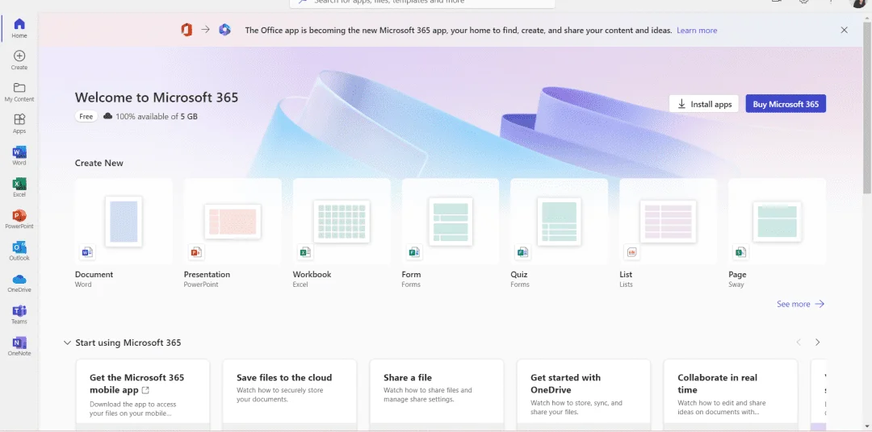Open Get the Microsoft 365 mobile app card

tap(142, 395)
